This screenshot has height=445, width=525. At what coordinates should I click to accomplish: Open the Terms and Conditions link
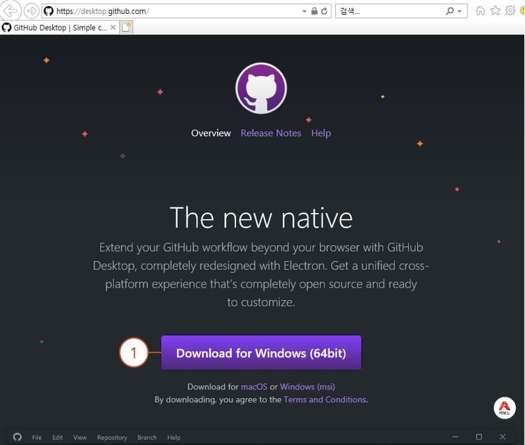[325, 399]
